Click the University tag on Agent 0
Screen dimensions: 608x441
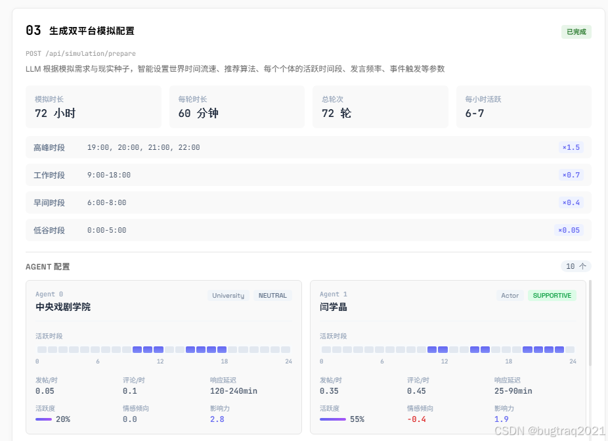tap(228, 295)
